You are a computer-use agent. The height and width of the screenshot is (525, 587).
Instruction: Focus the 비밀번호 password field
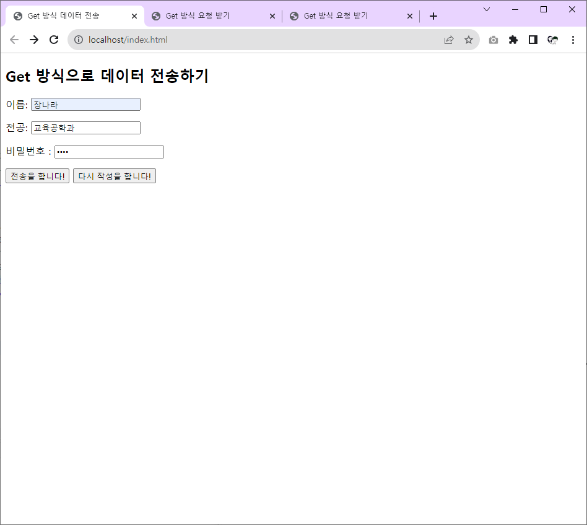[x=110, y=152]
